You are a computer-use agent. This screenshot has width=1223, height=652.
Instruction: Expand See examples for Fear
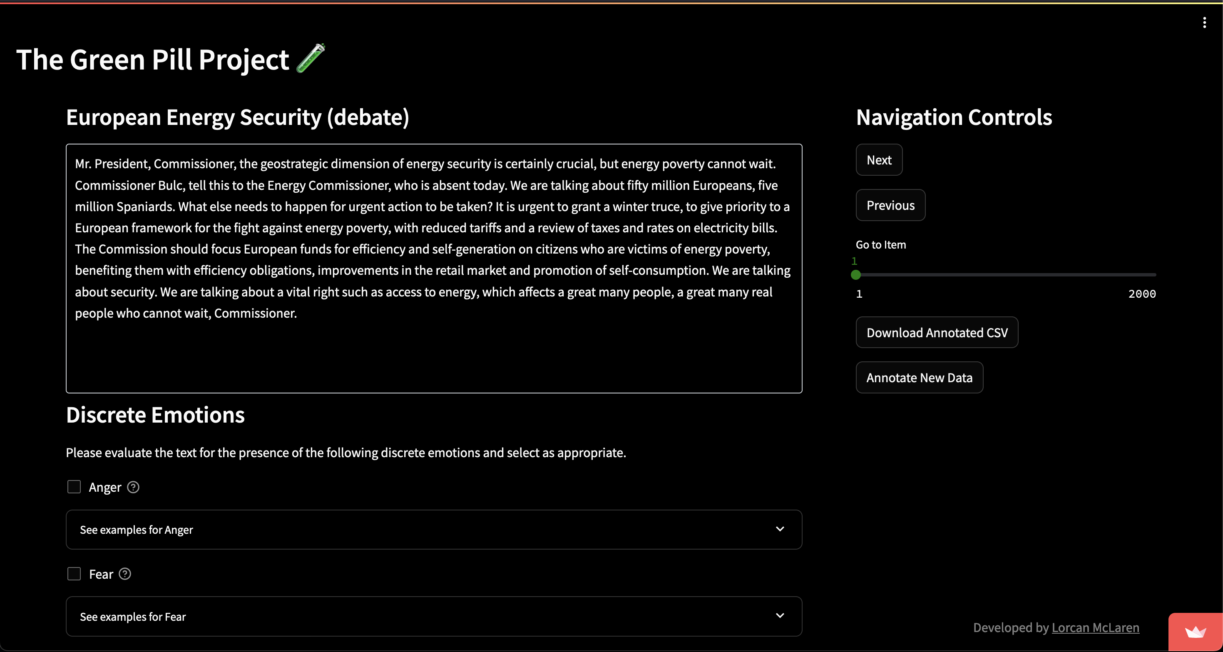434,616
